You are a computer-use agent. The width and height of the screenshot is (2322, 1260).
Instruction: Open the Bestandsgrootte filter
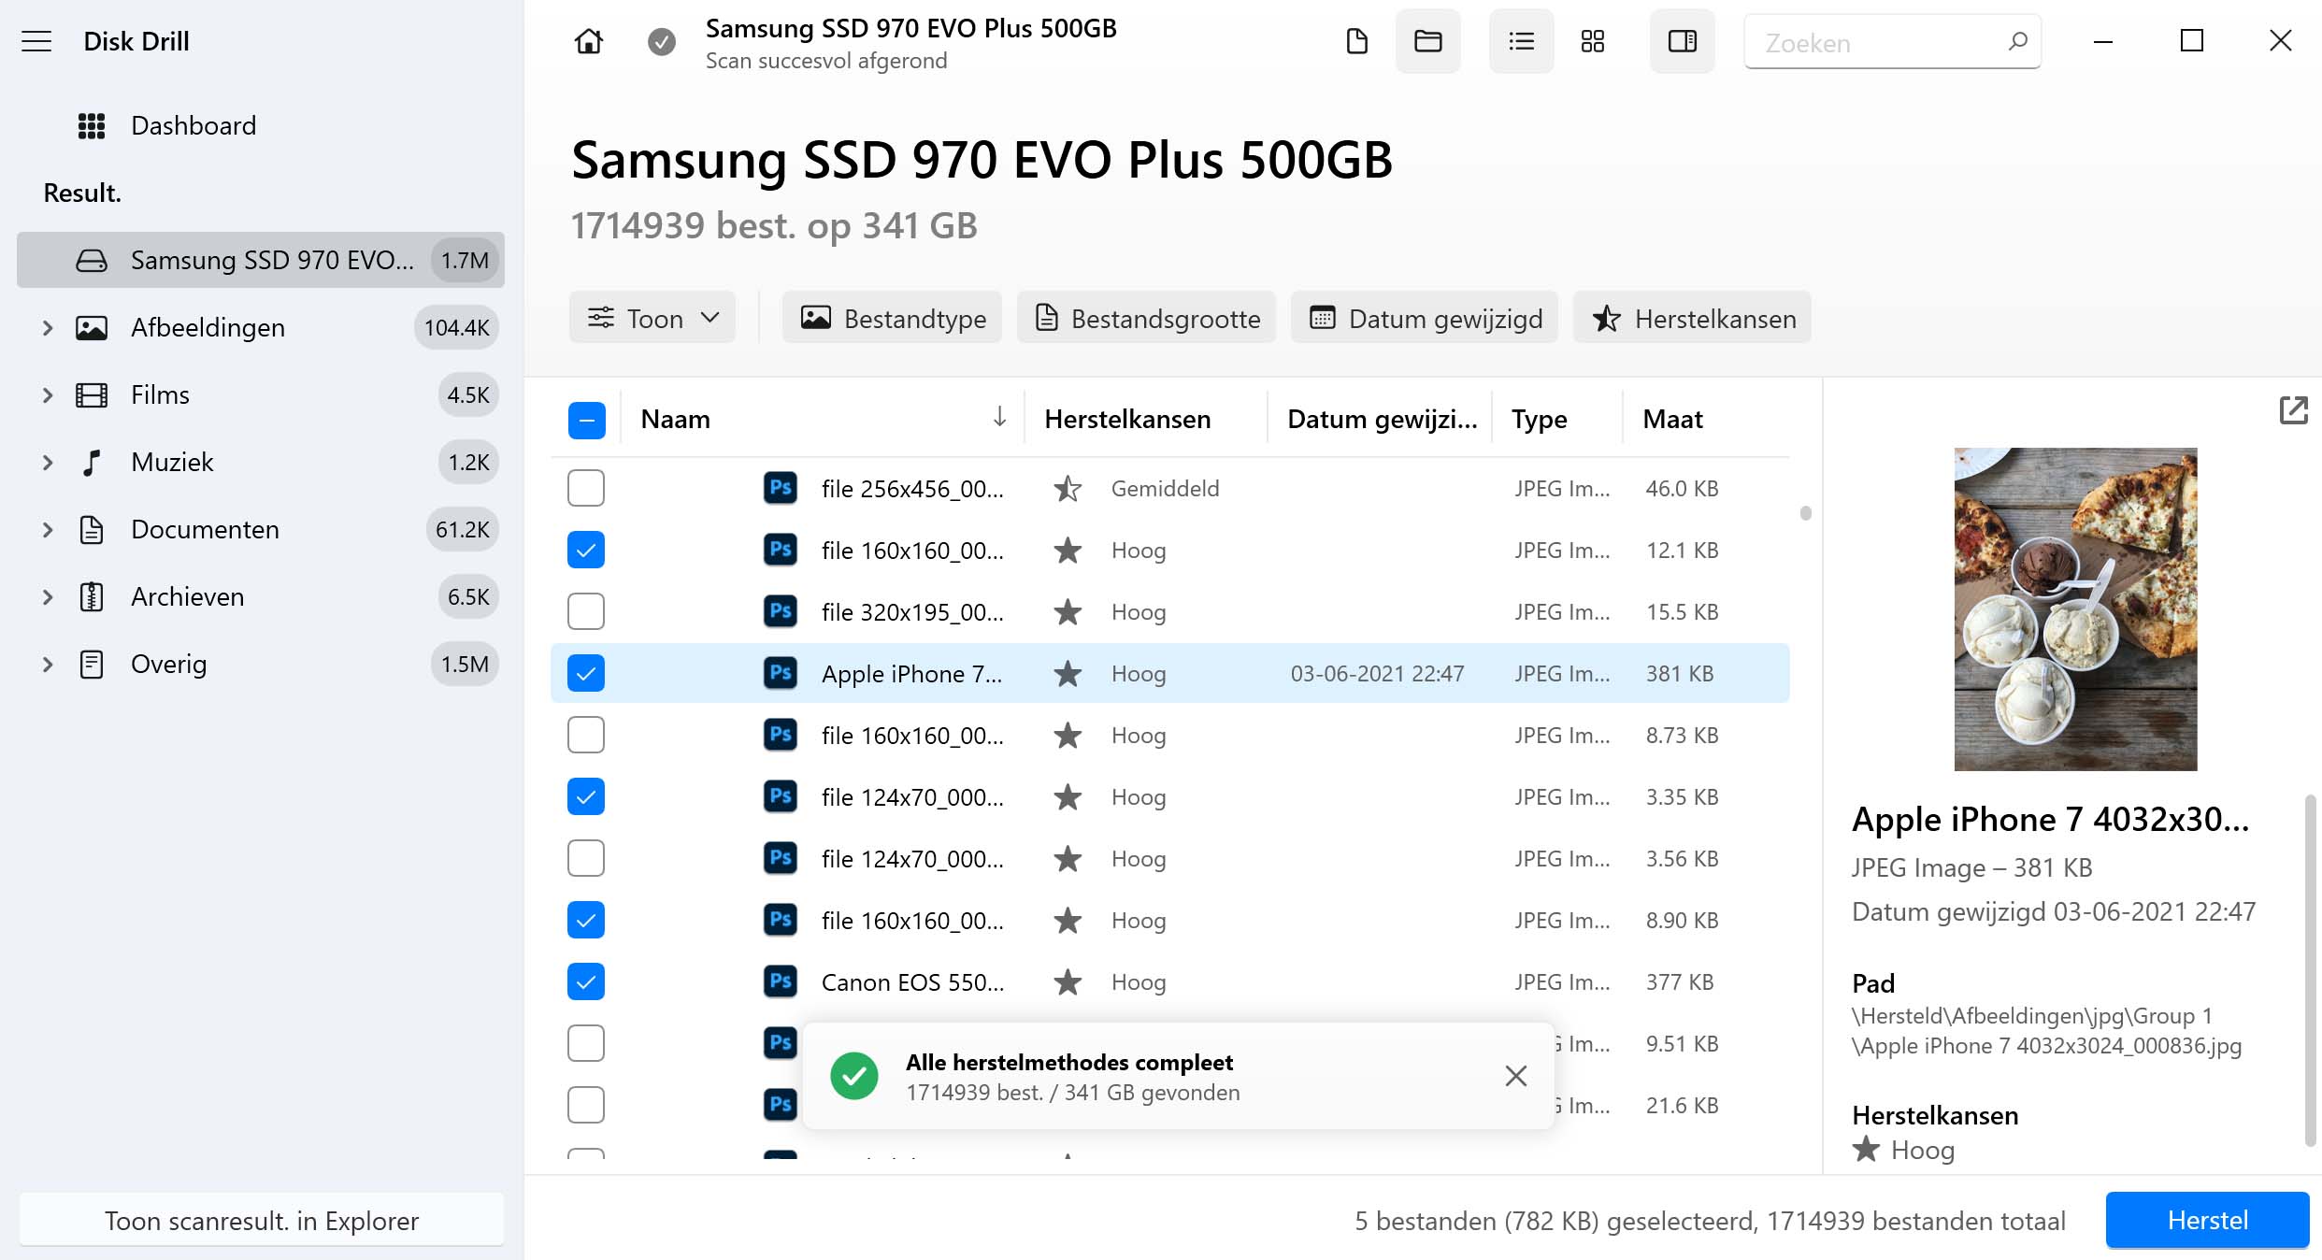(x=1146, y=318)
